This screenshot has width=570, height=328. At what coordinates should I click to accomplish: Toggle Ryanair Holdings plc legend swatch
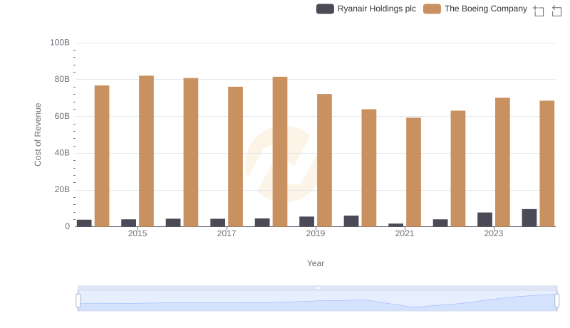[325, 9]
